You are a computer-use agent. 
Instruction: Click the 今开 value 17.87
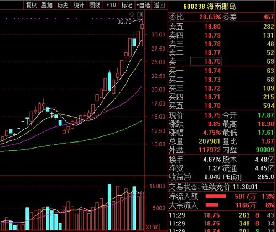tap(265, 115)
